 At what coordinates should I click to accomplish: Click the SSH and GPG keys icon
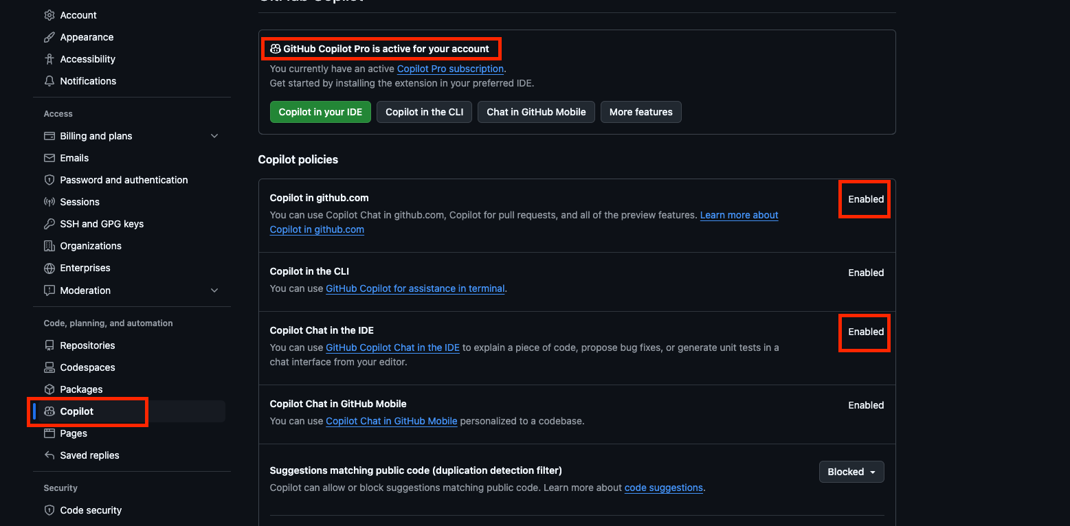49,224
